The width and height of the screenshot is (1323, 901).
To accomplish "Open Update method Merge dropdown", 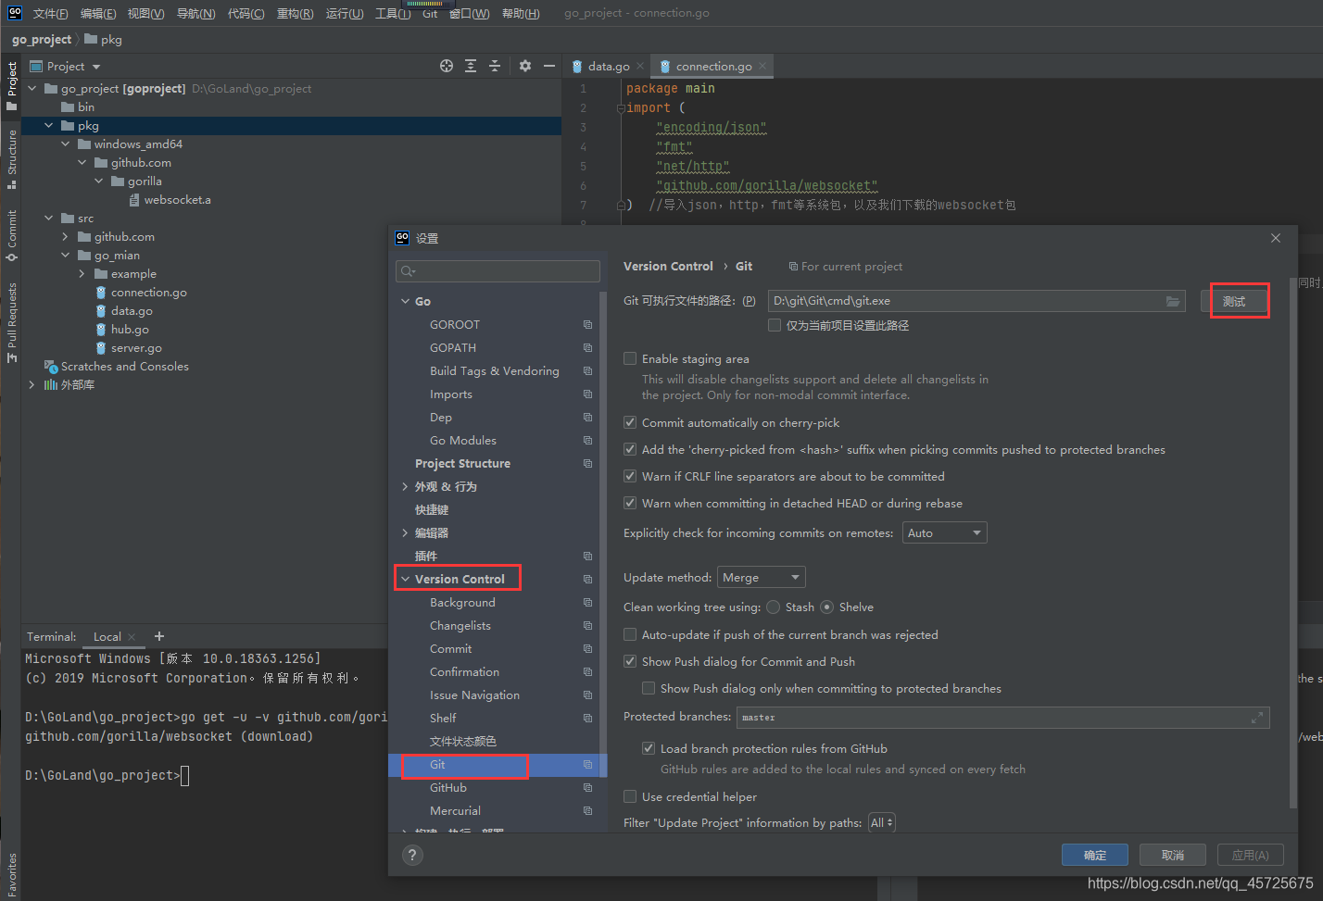I will (761, 577).
